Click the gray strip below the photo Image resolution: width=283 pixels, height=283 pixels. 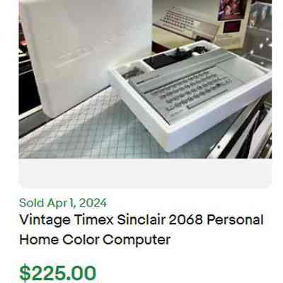pos(145,173)
